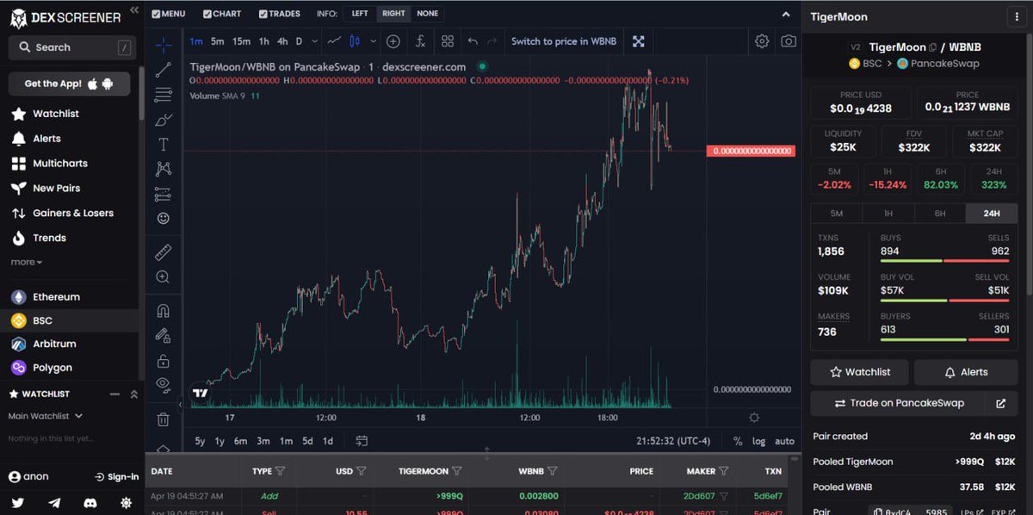
Task: Lock all drawing tools
Action: [164, 361]
